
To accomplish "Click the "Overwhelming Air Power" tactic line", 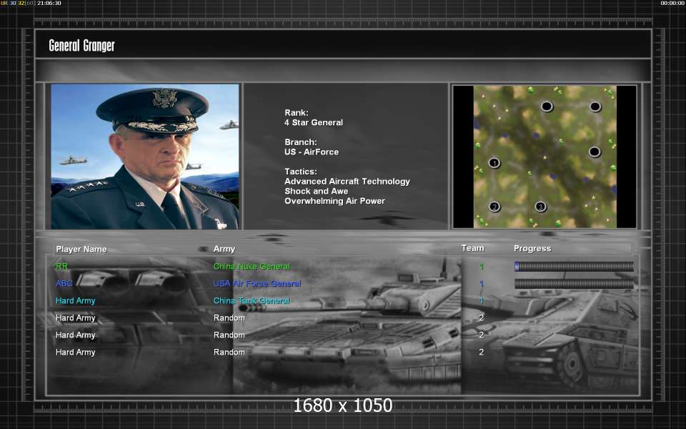I will click(334, 201).
